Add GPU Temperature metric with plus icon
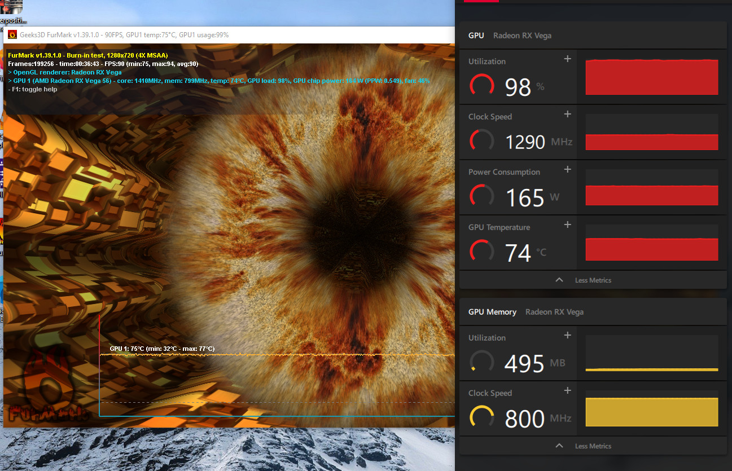 (x=568, y=225)
